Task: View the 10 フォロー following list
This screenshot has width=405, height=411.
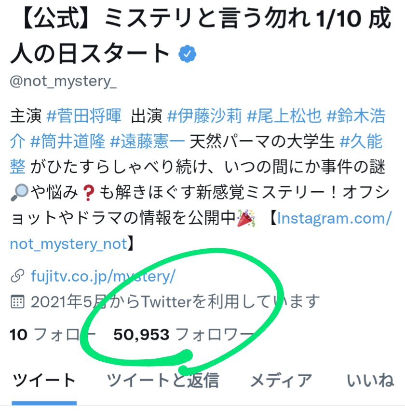Action: (x=53, y=335)
